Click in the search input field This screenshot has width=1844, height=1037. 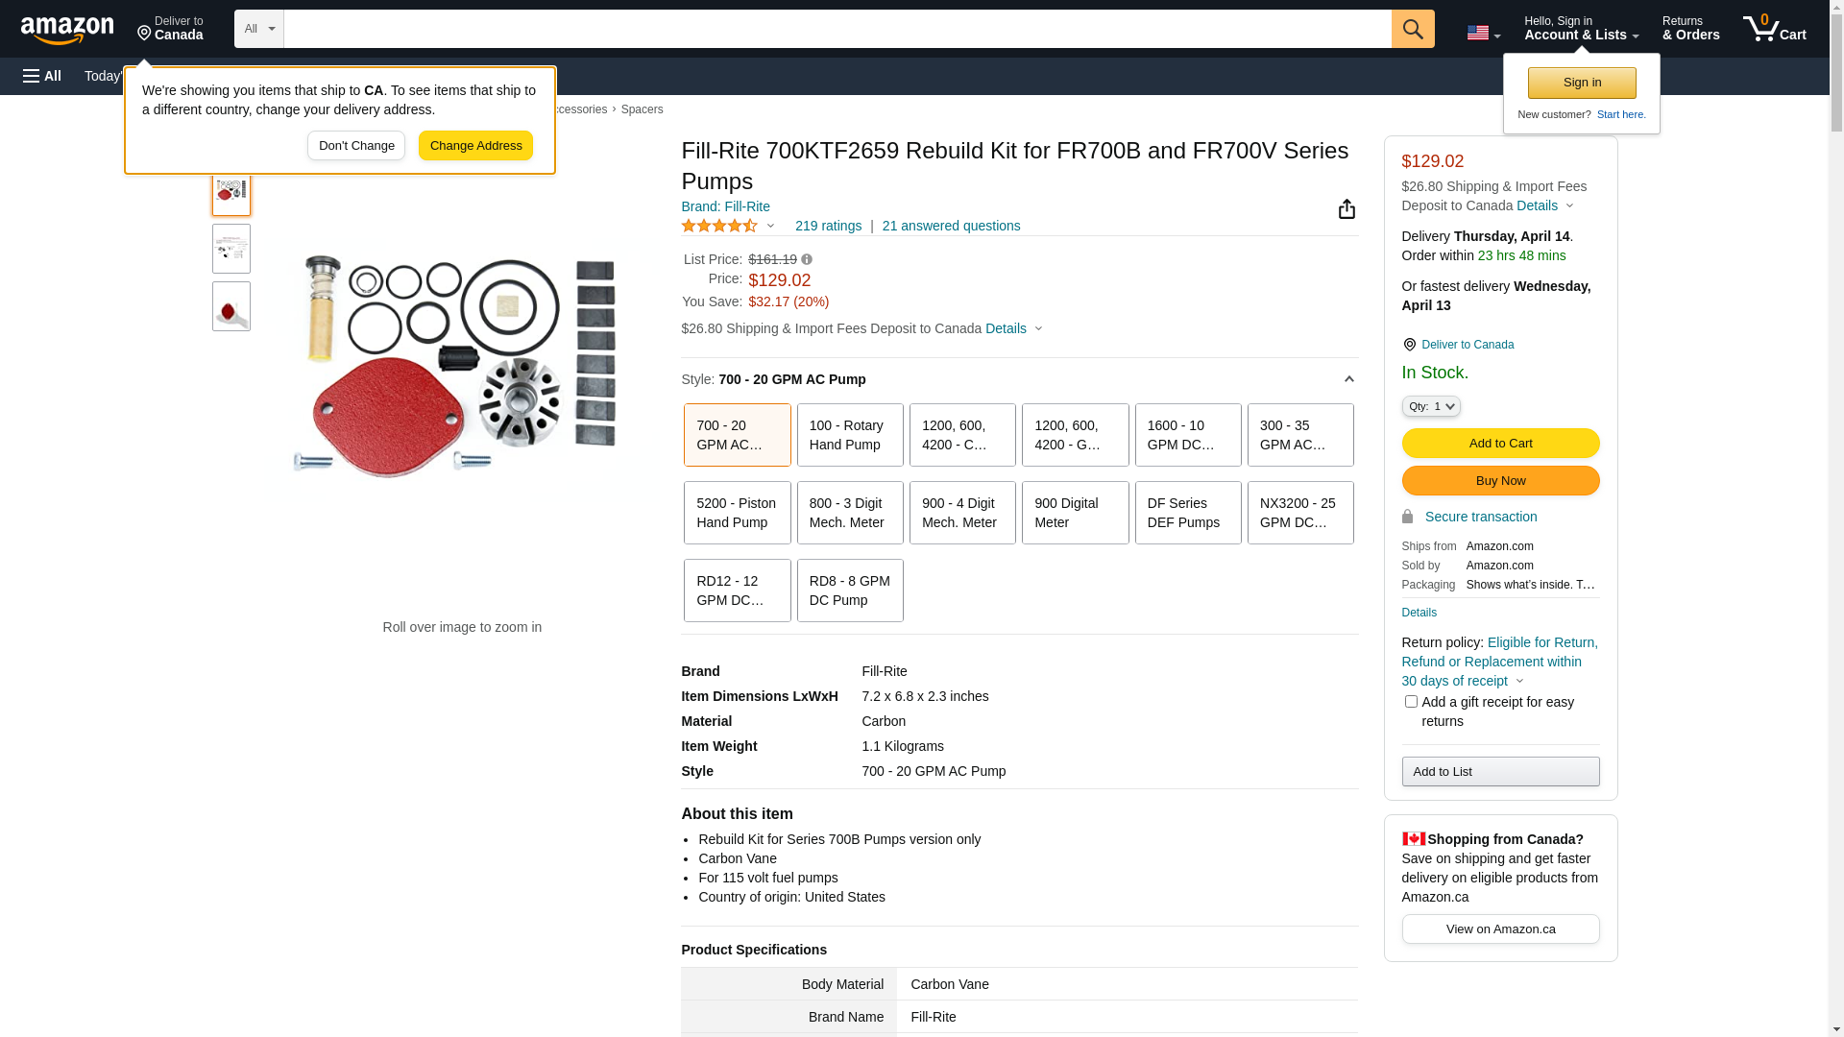(x=836, y=29)
